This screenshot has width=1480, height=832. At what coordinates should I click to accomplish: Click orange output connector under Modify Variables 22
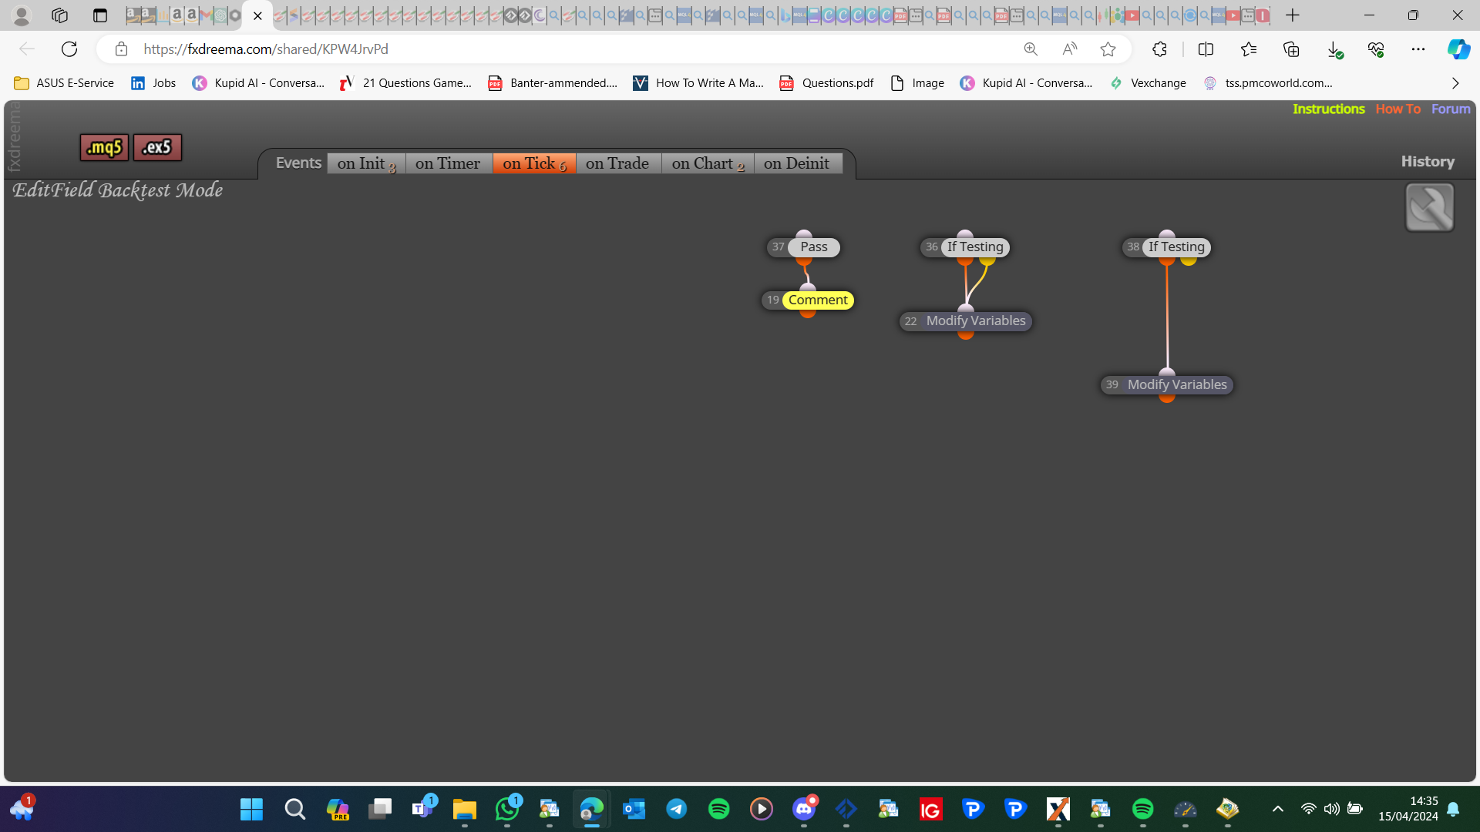(x=966, y=334)
